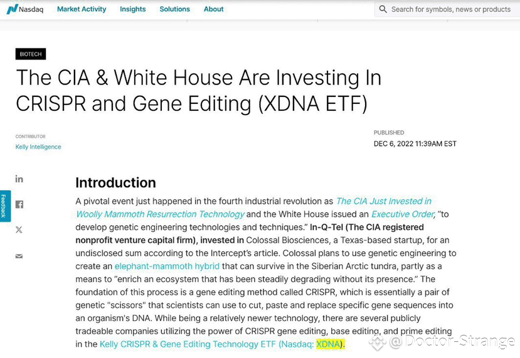Share article on Facebook
The width and height of the screenshot is (520, 358).
click(19, 205)
